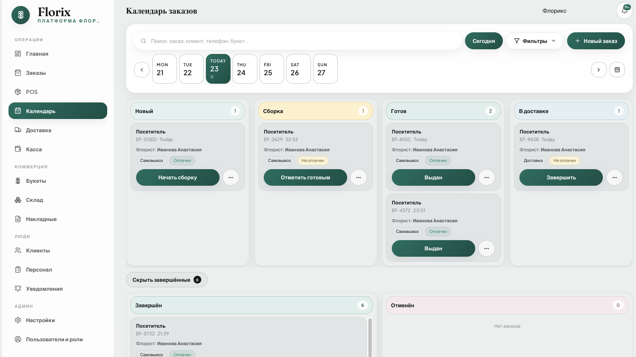Open Уведомления in the sidebar
Image resolution: width=636 pixels, height=357 pixels.
tap(58, 289)
